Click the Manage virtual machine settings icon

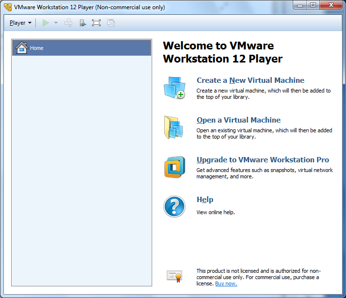[83, 23]
